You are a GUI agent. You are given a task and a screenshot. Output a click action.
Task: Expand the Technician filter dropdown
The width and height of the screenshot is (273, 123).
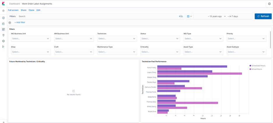(117, 39)
